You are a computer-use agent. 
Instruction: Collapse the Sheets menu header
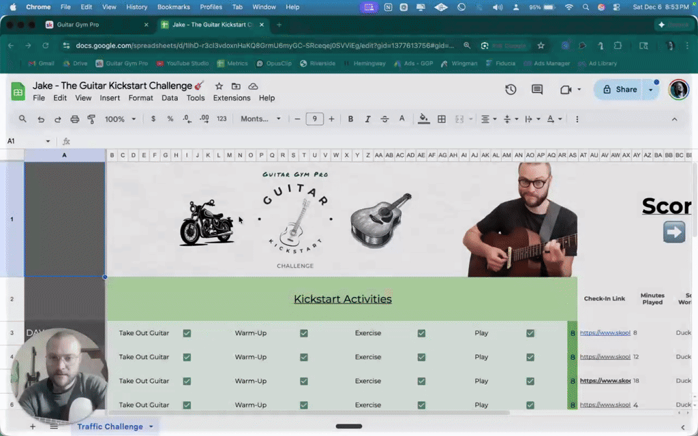674,119
